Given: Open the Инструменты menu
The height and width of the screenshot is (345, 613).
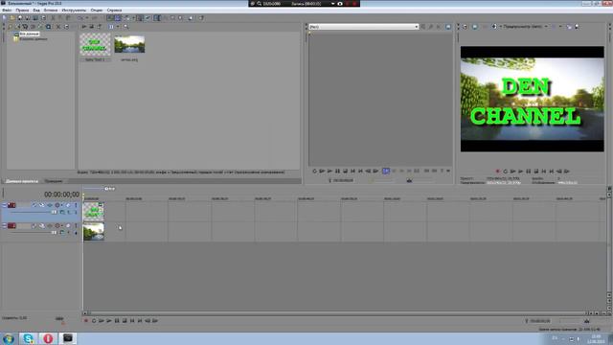Looking at the screenshot, I should coord(74,11).
